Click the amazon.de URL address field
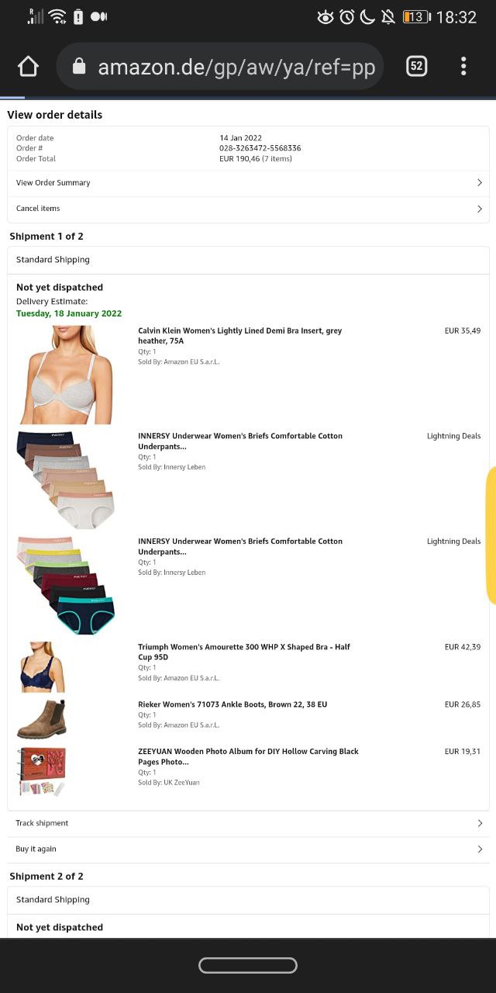The width and height of the screenshot is (496, 993). [x=219, y=67]
